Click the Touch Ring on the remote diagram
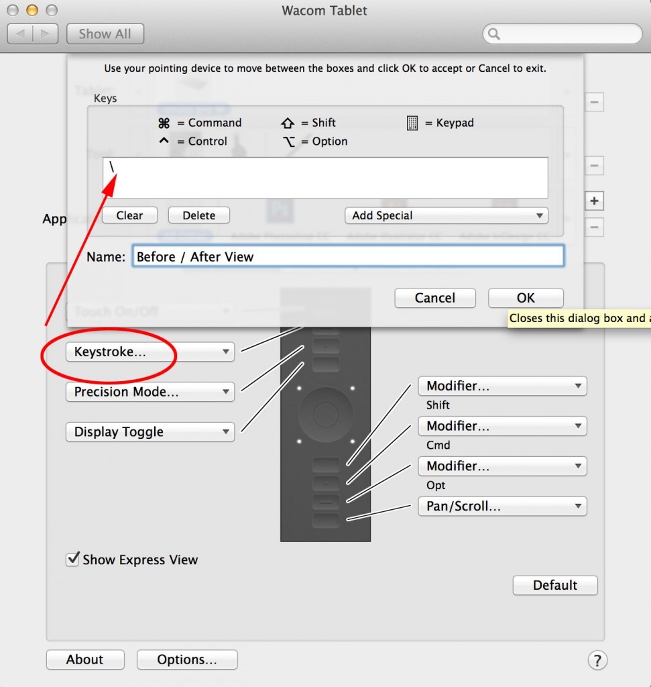The height and width of the screenshot is (687, 651). click(324, 414)
